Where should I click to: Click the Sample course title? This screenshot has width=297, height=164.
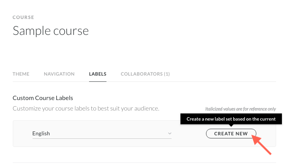pos(51,31)
